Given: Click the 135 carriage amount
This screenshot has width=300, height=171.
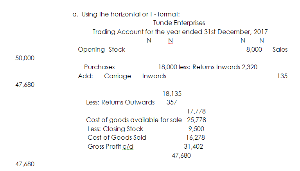Looking at the screenshot, I should (x=282, y=76).
